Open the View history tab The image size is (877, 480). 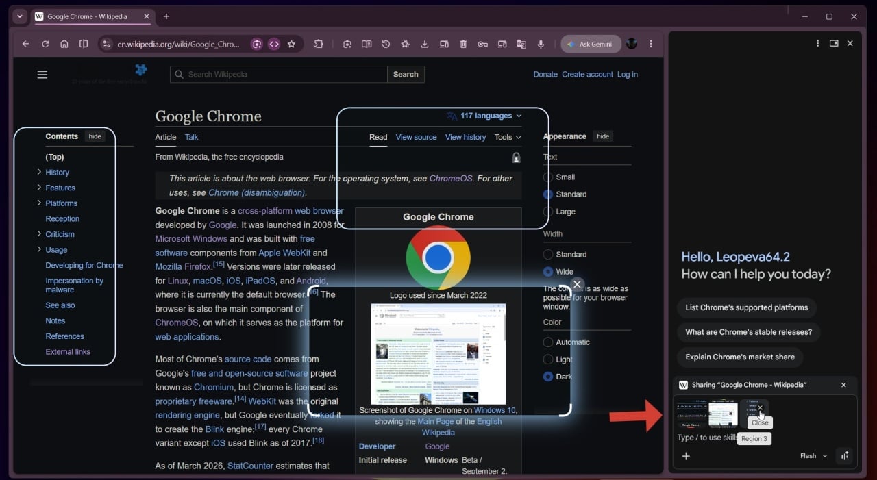465,137
